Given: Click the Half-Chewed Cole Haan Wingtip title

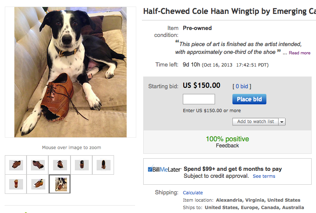Looking at the screenshot, I should pos(229,12).
